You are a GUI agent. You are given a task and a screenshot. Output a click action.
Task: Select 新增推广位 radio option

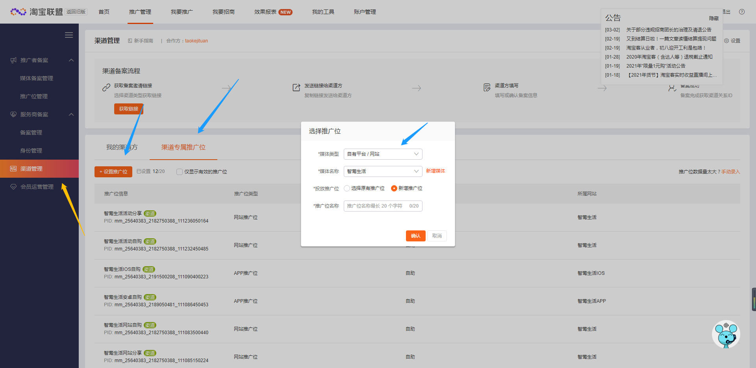[394, 188]
